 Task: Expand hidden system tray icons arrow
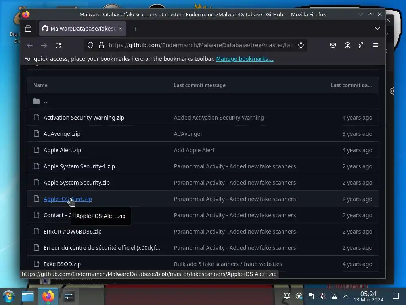(x=346, y=296)
